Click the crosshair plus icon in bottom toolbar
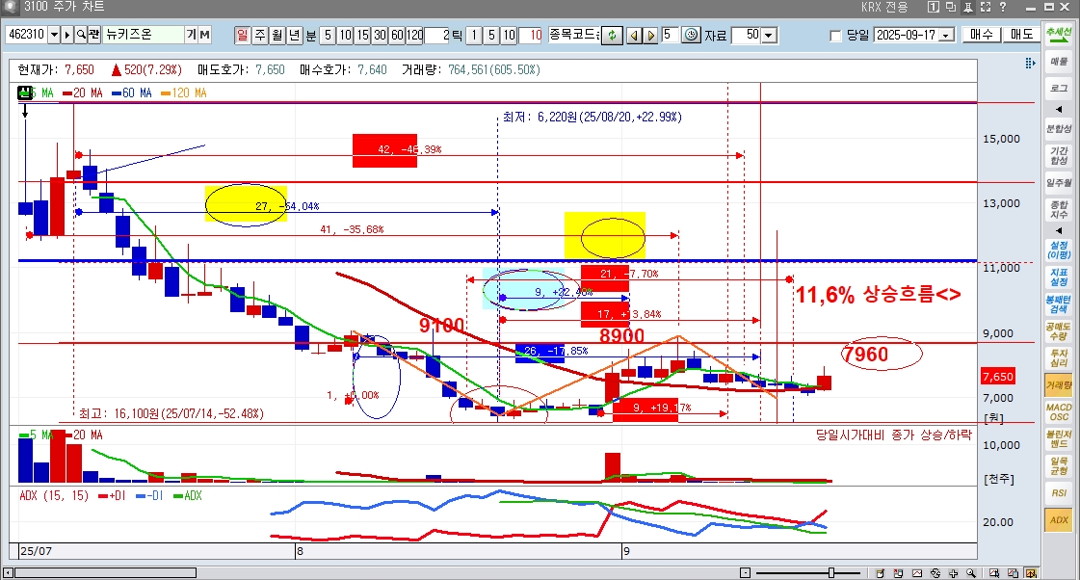The width and height of the screenshot is (1080, 580). tap(953, 573)
